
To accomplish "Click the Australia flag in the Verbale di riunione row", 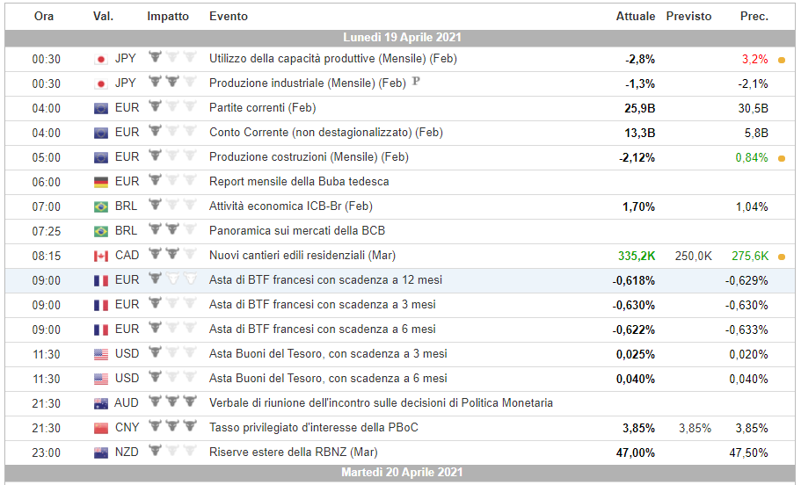I will pyautogui.click(x=100, y=404).
